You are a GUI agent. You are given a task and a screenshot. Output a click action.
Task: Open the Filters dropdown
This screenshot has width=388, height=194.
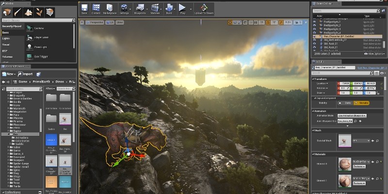click(50, 89)
